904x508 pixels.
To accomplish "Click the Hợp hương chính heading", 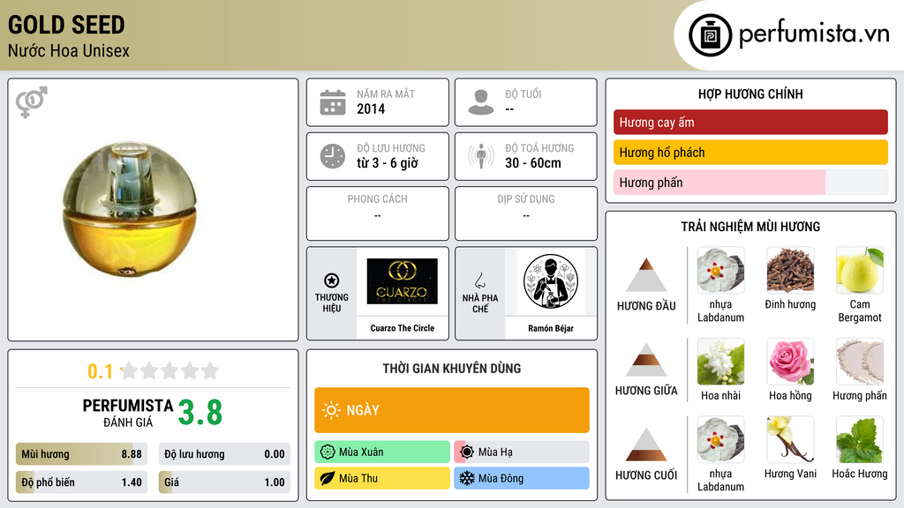I will (x=750, y=93).
